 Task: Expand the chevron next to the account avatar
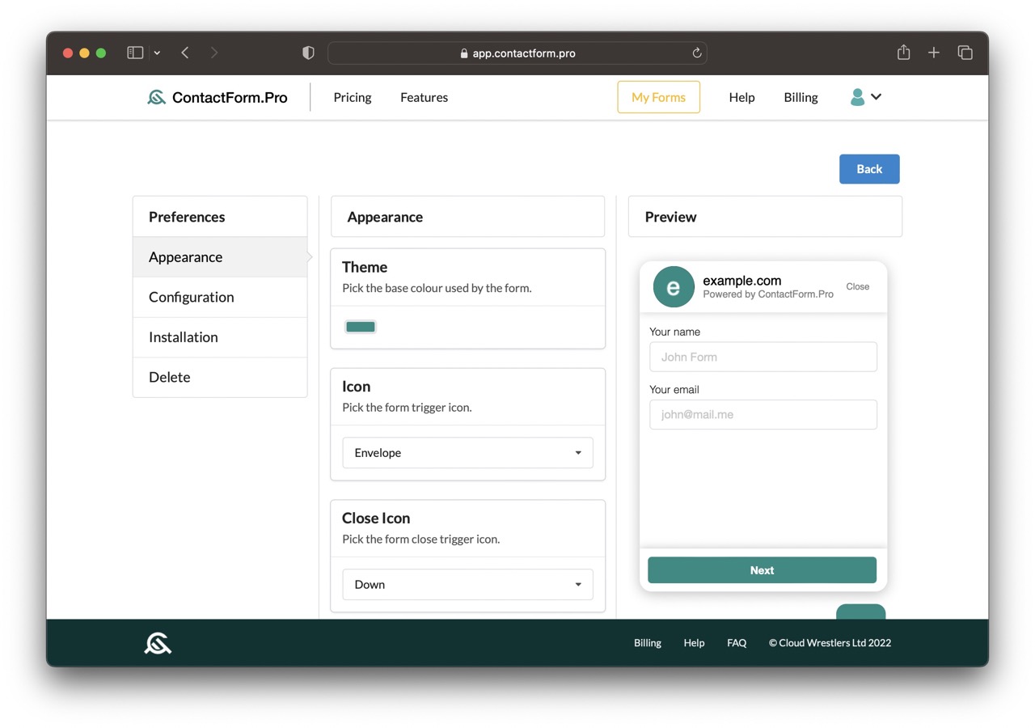click(877, 97)
